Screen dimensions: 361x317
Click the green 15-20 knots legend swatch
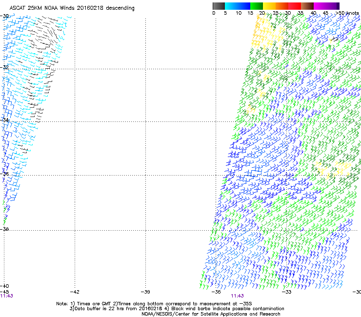click(257, 6)
